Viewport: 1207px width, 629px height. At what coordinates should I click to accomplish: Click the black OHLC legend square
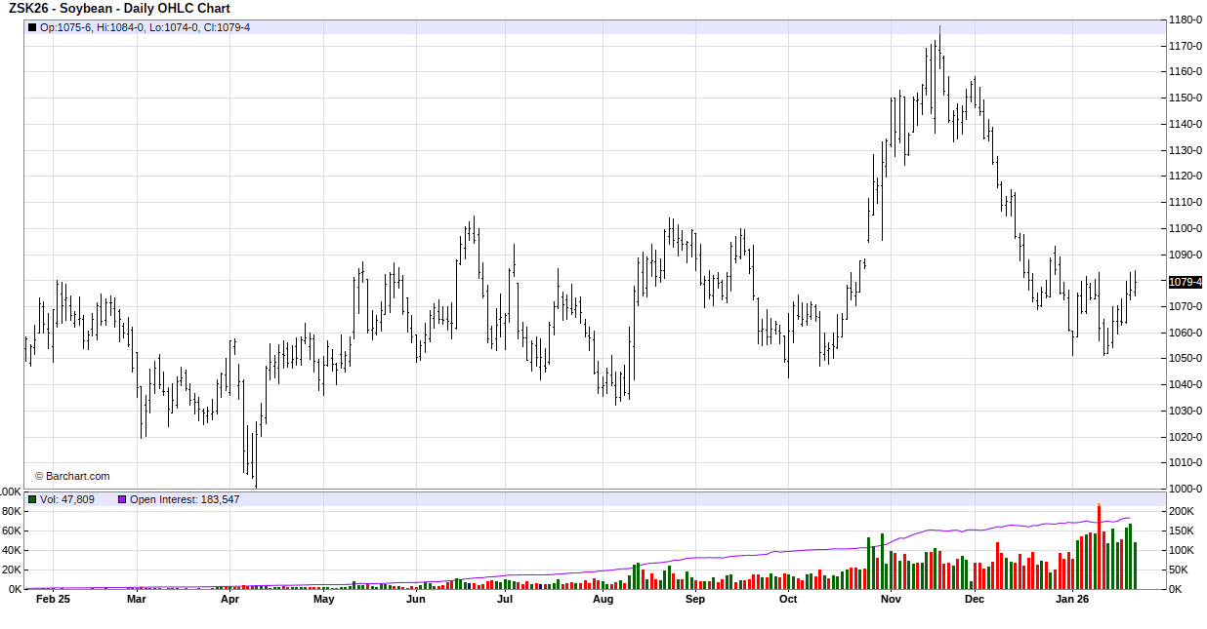(x=32, y=27)
